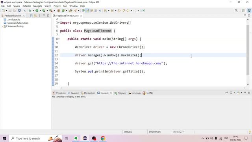This screenshot has width=252, height=142.
Task: Open the Coverage dropdown arrow
Action: [47, 11]
